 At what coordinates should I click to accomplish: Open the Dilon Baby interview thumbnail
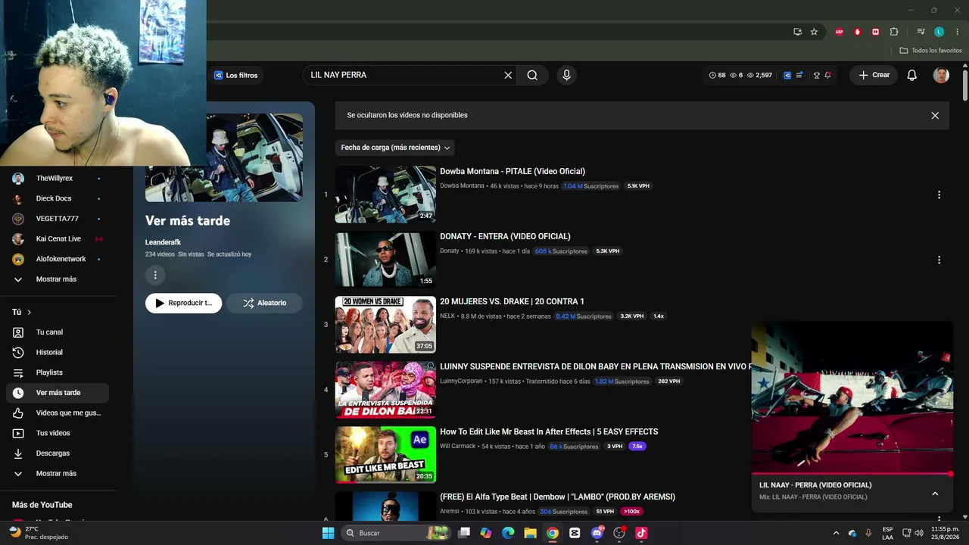pos(385,390)
